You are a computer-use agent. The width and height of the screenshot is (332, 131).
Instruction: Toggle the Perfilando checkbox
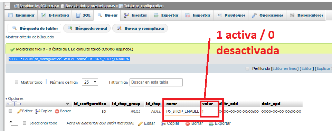pyautogui.click(x=247, y=68)
